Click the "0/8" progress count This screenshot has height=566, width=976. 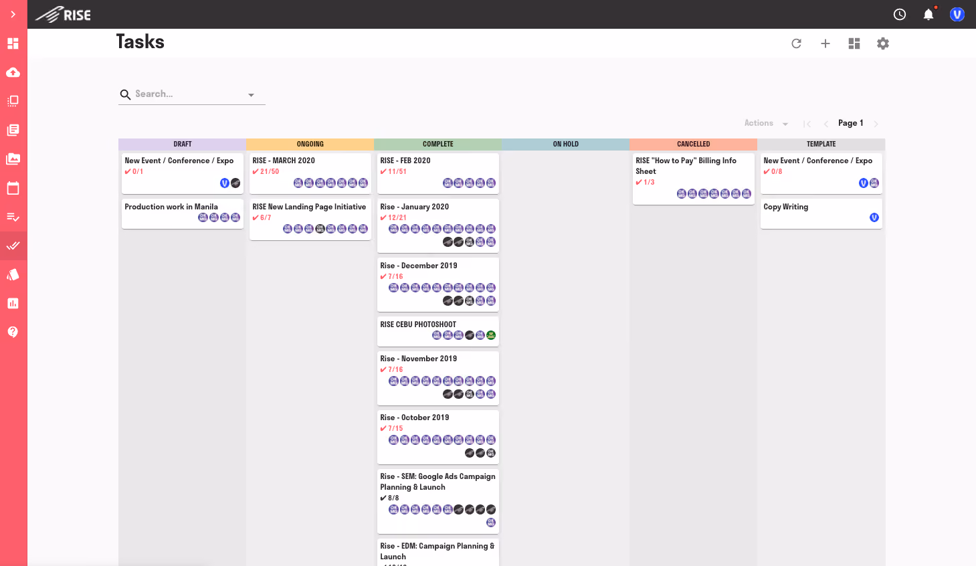777,172
